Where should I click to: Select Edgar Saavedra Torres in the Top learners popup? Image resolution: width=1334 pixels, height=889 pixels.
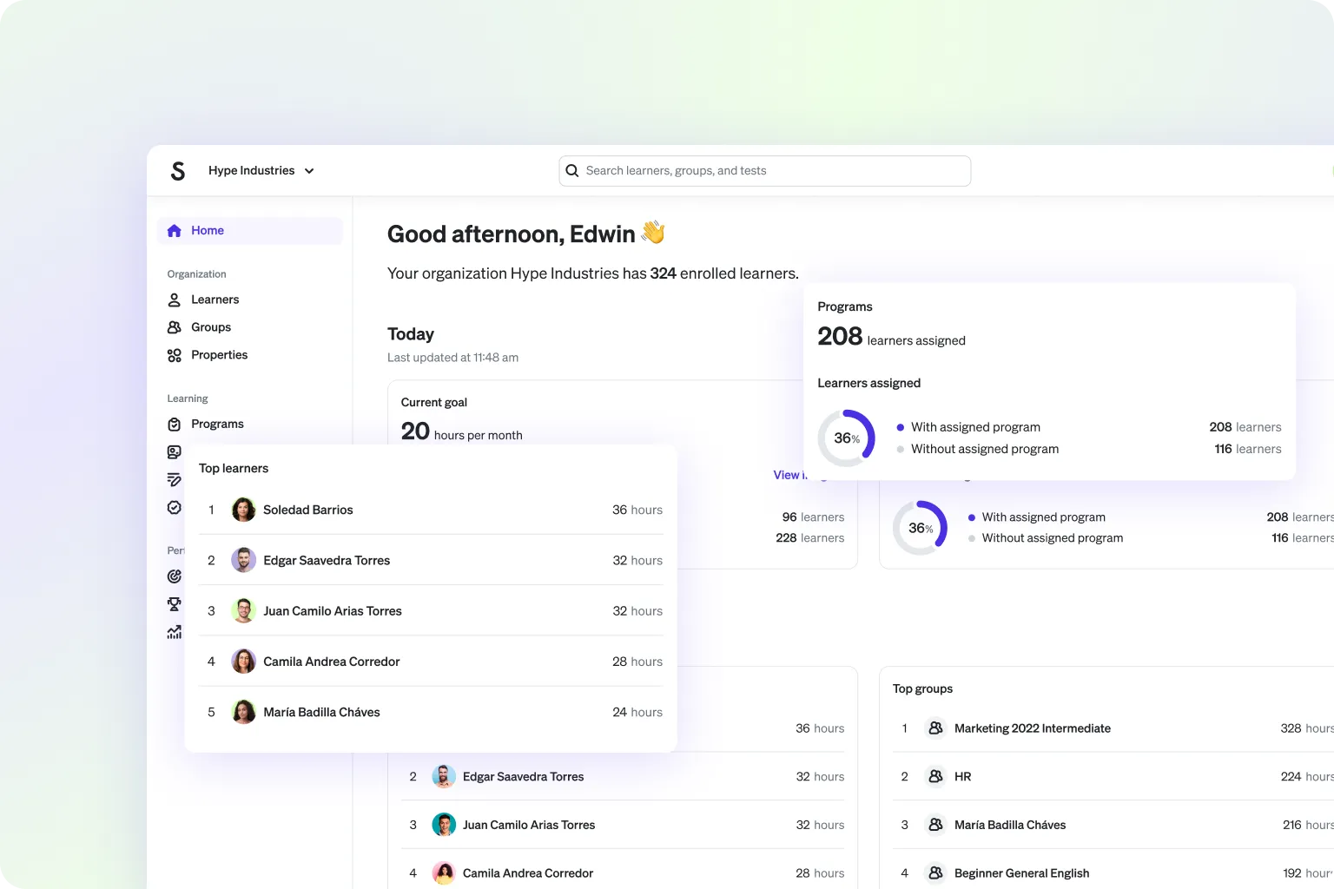click(x=431, y=560)
